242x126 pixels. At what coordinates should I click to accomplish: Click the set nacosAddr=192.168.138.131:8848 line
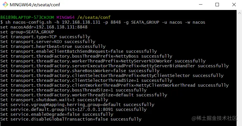44,27
